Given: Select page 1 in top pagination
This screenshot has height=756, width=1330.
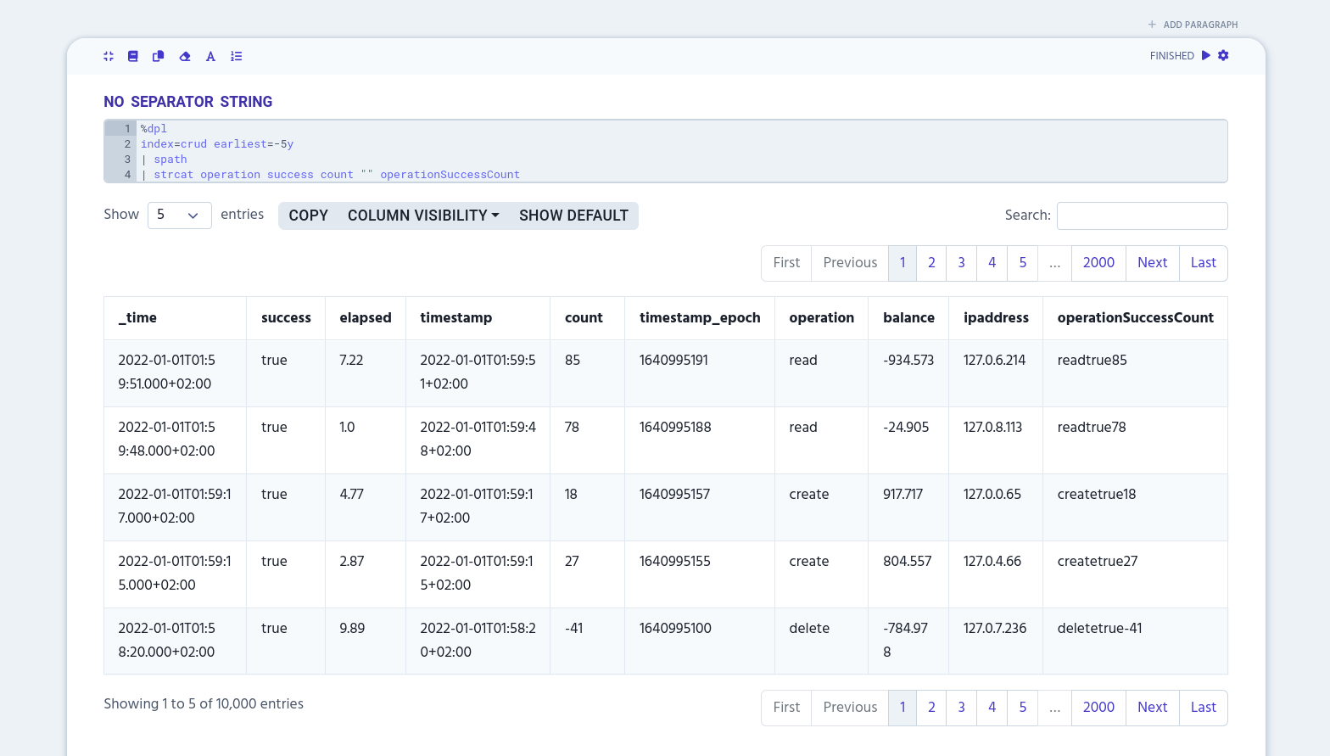Looking at the screenshot, I should (902, 263).
